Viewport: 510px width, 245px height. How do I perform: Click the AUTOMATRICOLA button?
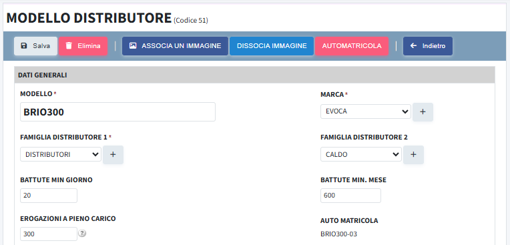tap(352, 46)
